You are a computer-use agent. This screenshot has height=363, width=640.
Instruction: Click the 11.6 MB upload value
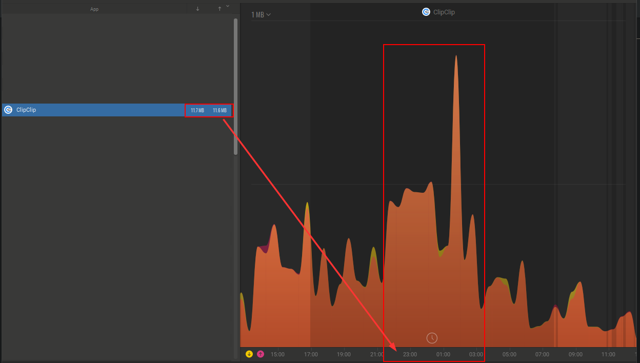coord(219,110)
